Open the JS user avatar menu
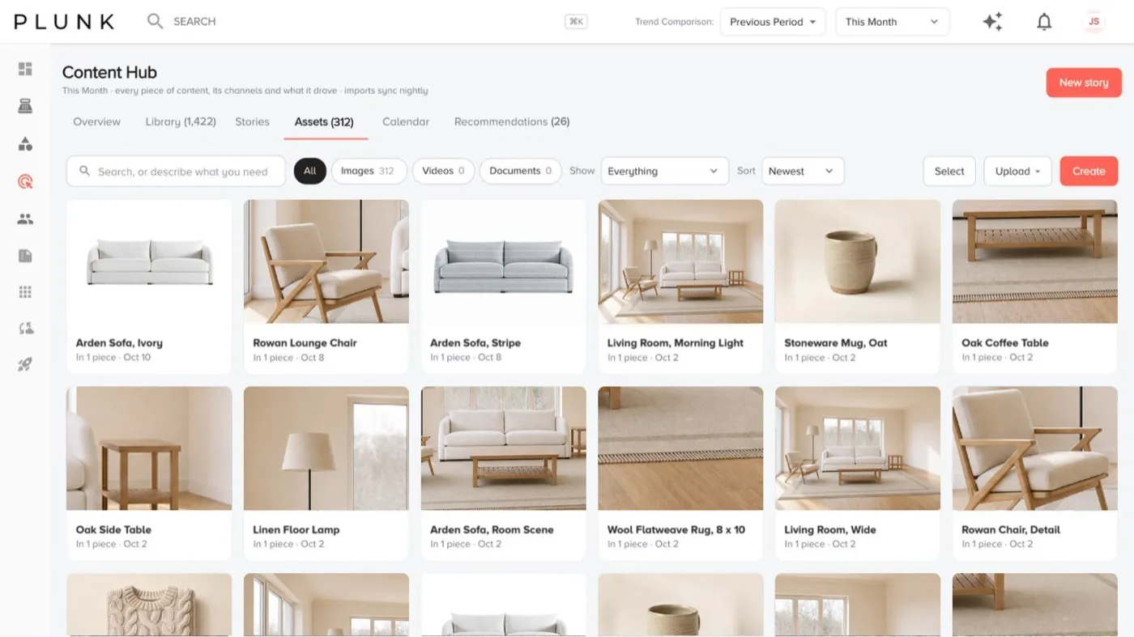This screenshot has width=1134, height=637. coord(1093,22)
